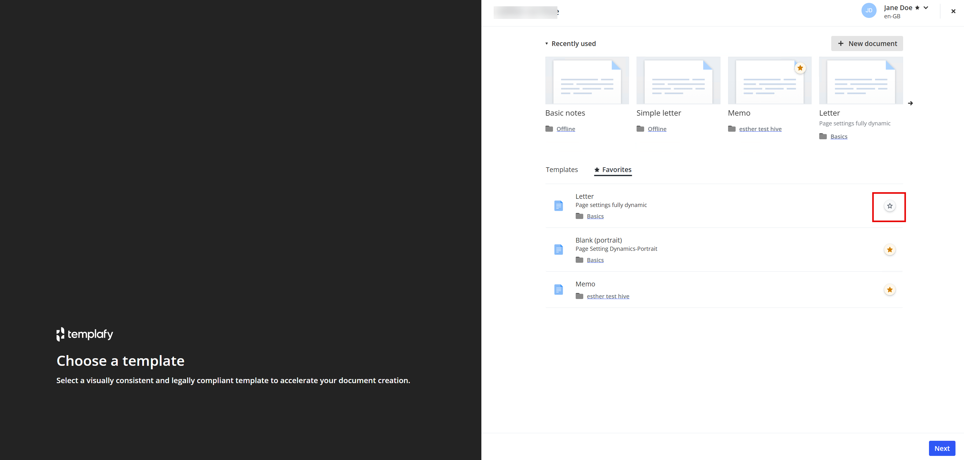964x460 pixels.
Task: Create a New document
Action: pos(867,43)
